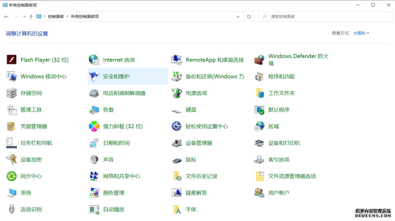Open the Flash Player (32 位) icon
Screen dimensions: 395x221
coord(12,60)
